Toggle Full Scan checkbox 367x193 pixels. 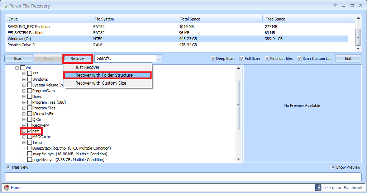point(242,58)
